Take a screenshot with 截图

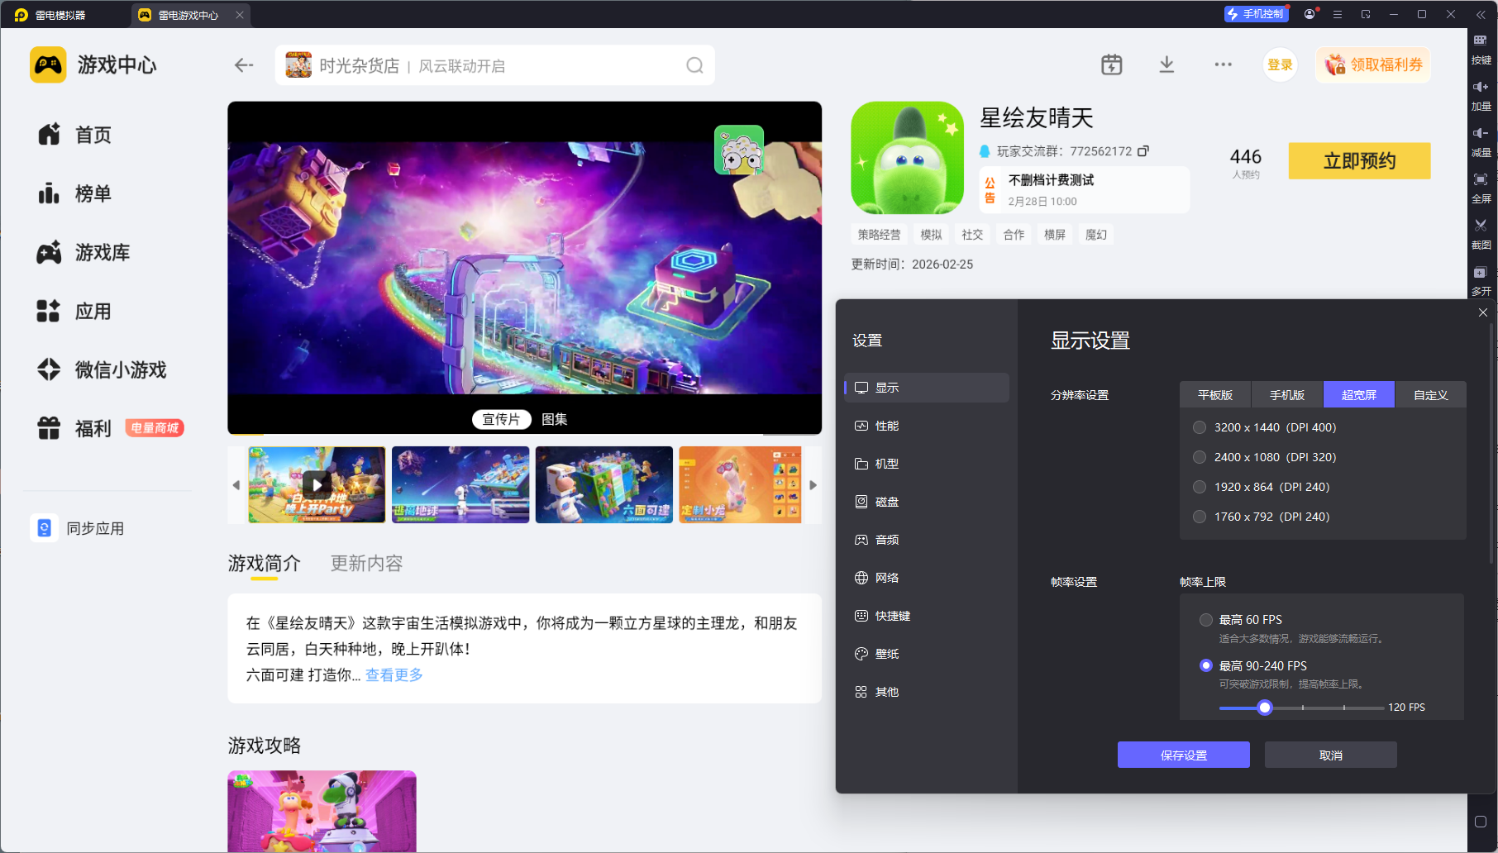(1481, 234)
